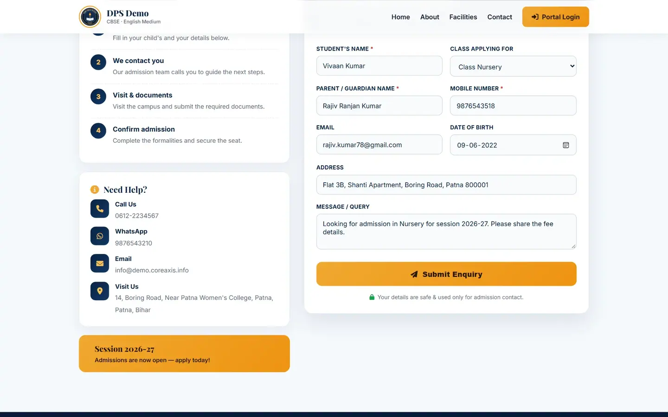Viewport: 668px width, 417px height.
Task: Click step 4 circle for Confirm admission
Action: (x=98, y=131)
